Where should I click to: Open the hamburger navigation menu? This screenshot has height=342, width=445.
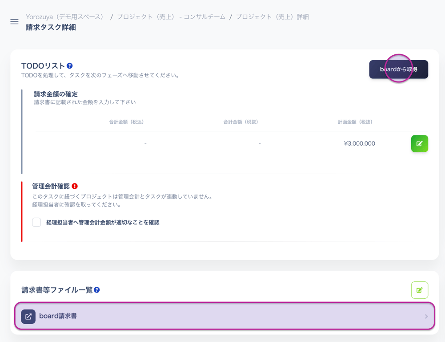(15, 22)
